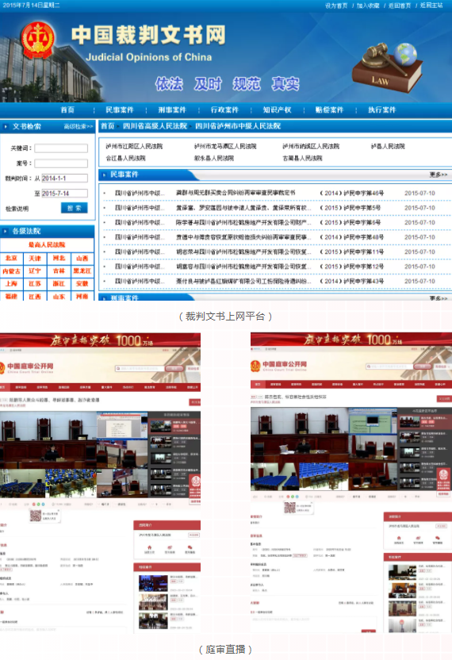Select 安徽 in the court region grid
The image size is (452, 660).
coord(82,284)
